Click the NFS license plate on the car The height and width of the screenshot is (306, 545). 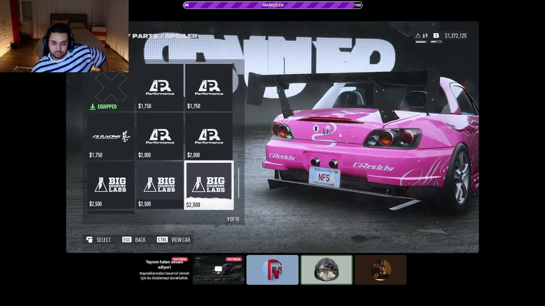tap(324, 177)
